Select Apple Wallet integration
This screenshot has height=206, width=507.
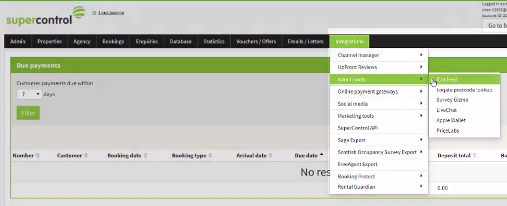464,121
